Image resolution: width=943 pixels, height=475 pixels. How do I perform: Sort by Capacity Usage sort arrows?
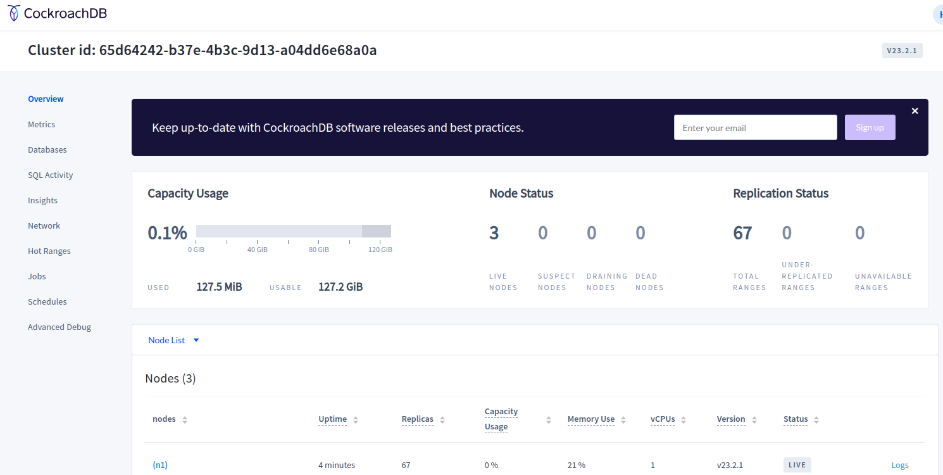coord(549,420)
